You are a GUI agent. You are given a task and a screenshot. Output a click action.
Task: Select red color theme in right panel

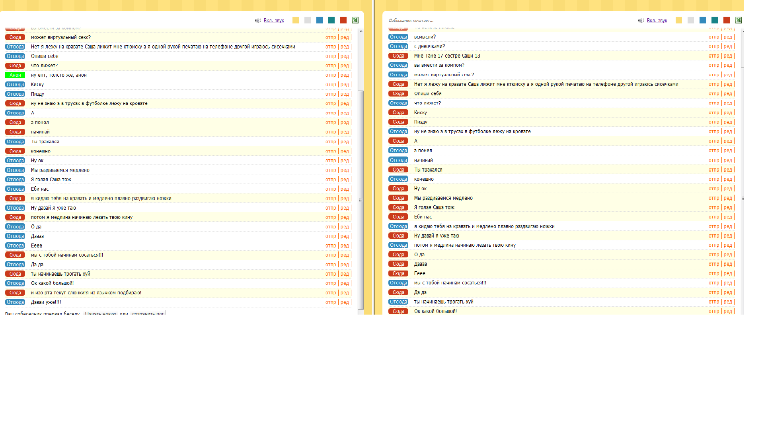[x=727, y=20]
